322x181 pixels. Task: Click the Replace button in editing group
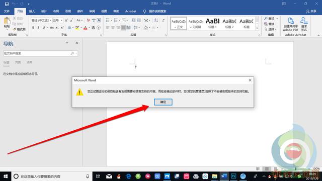click(x=269, y=24)
